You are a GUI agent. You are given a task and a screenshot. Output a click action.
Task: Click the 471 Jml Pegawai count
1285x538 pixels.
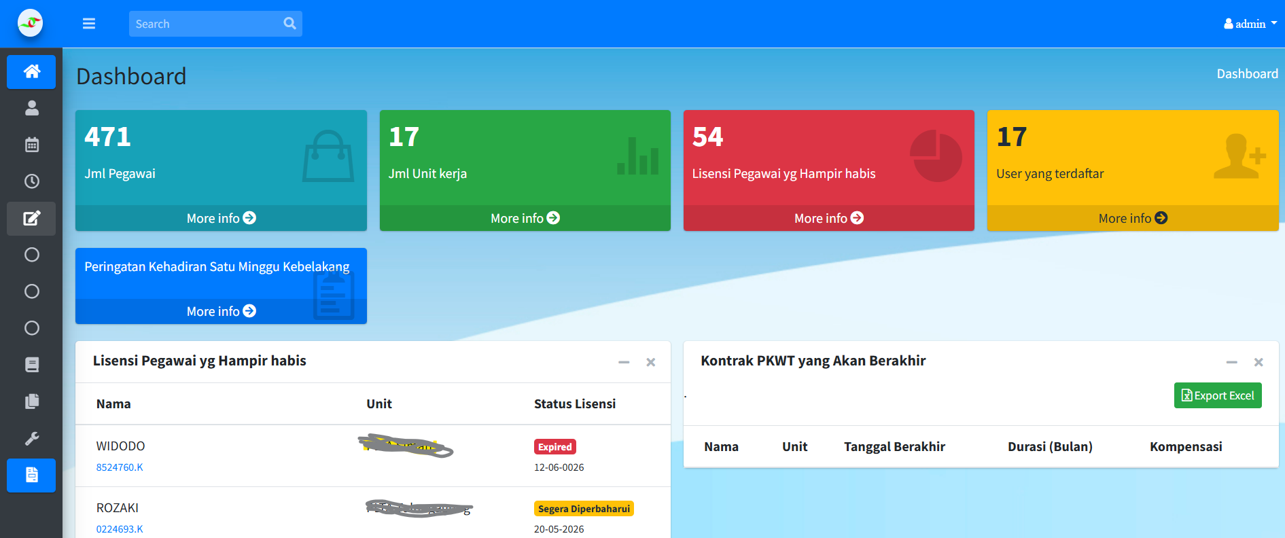click(x=107, y=137)
